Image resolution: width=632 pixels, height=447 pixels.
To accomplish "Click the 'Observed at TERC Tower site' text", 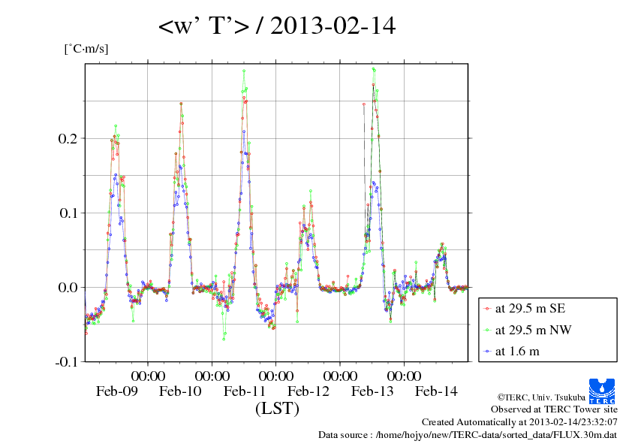I will pyautogui.click(x=554, y=409).
